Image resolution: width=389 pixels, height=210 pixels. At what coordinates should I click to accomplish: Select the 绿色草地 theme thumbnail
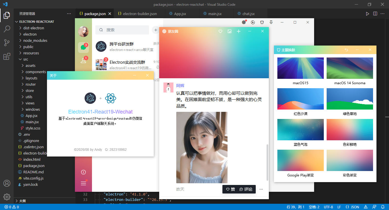(x=350, y=99)
